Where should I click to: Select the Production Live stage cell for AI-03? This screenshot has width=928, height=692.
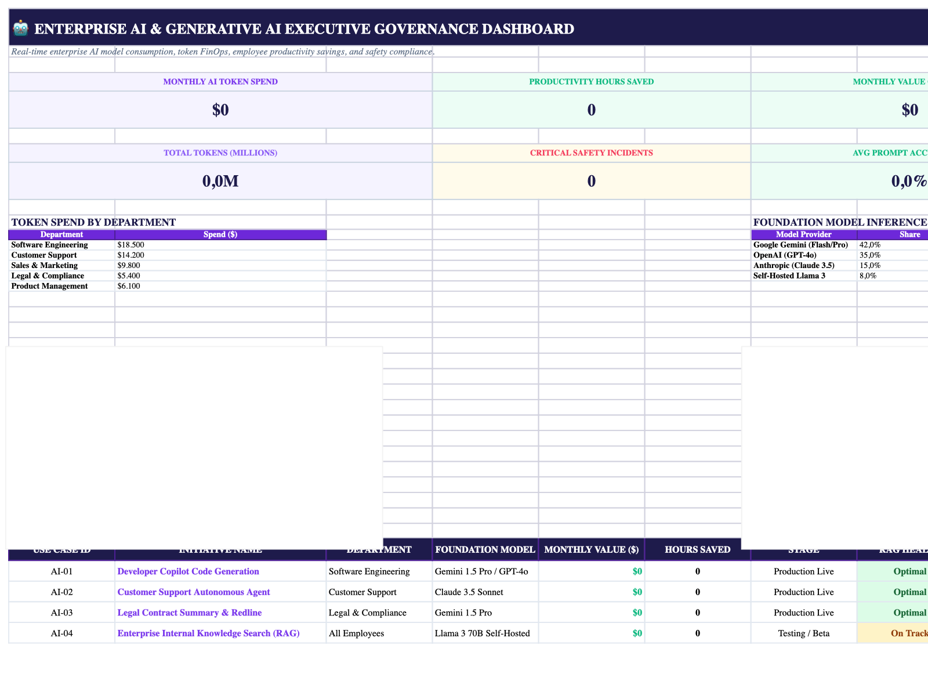[803, 613]
